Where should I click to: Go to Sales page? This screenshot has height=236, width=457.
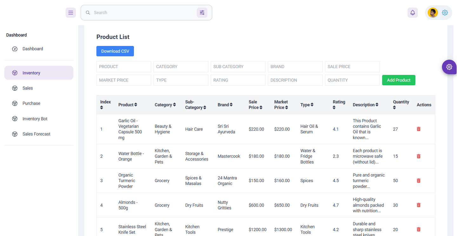[x=39, y=88]
